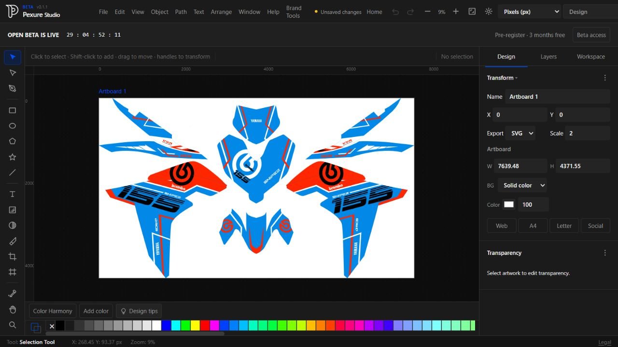Image resolution: width=618 pixels, height=347 pixels.
Task: Open the Export format SVG dropdown
Action: 520,133
